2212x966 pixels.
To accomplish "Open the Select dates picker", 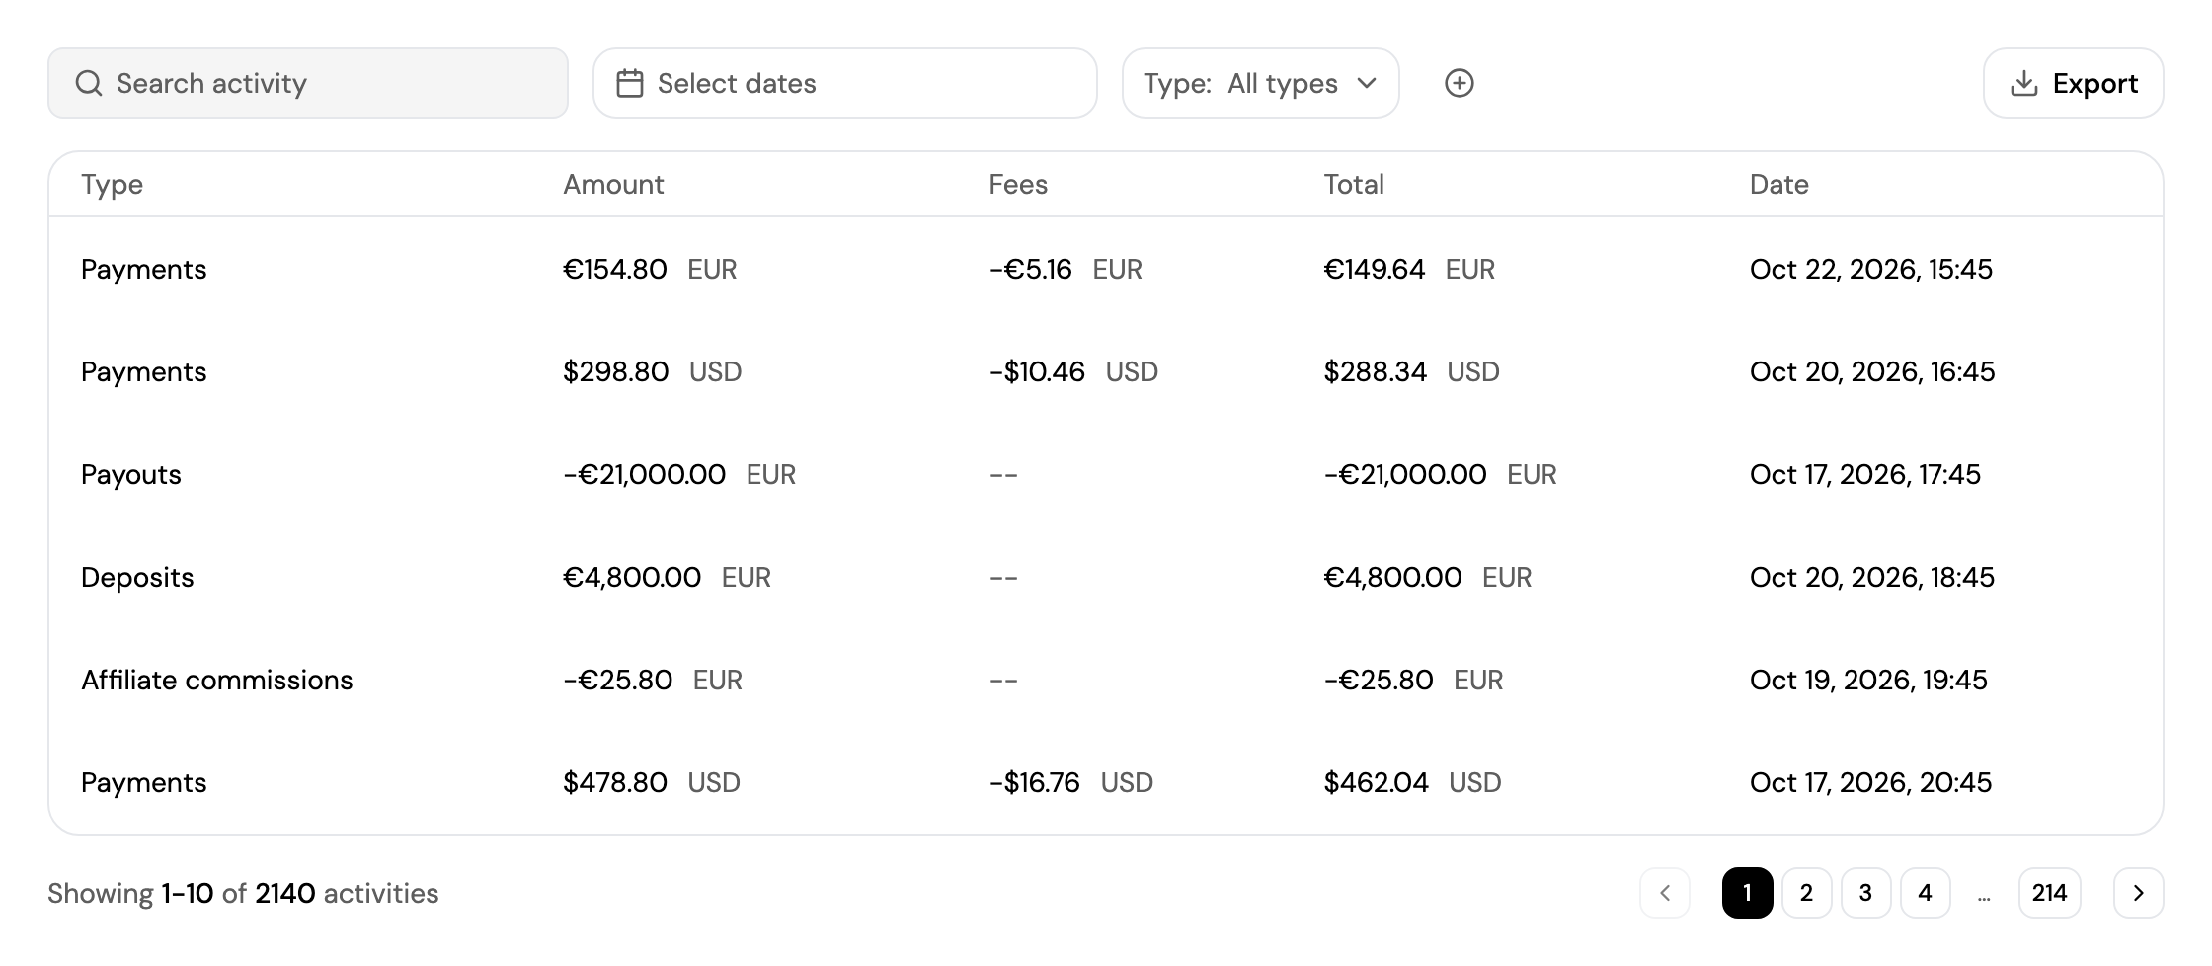I will (845, 83).
